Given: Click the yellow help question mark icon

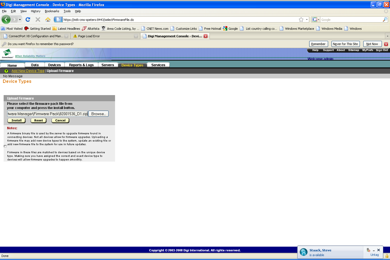Looking at the screenshot, I should 6,71.
